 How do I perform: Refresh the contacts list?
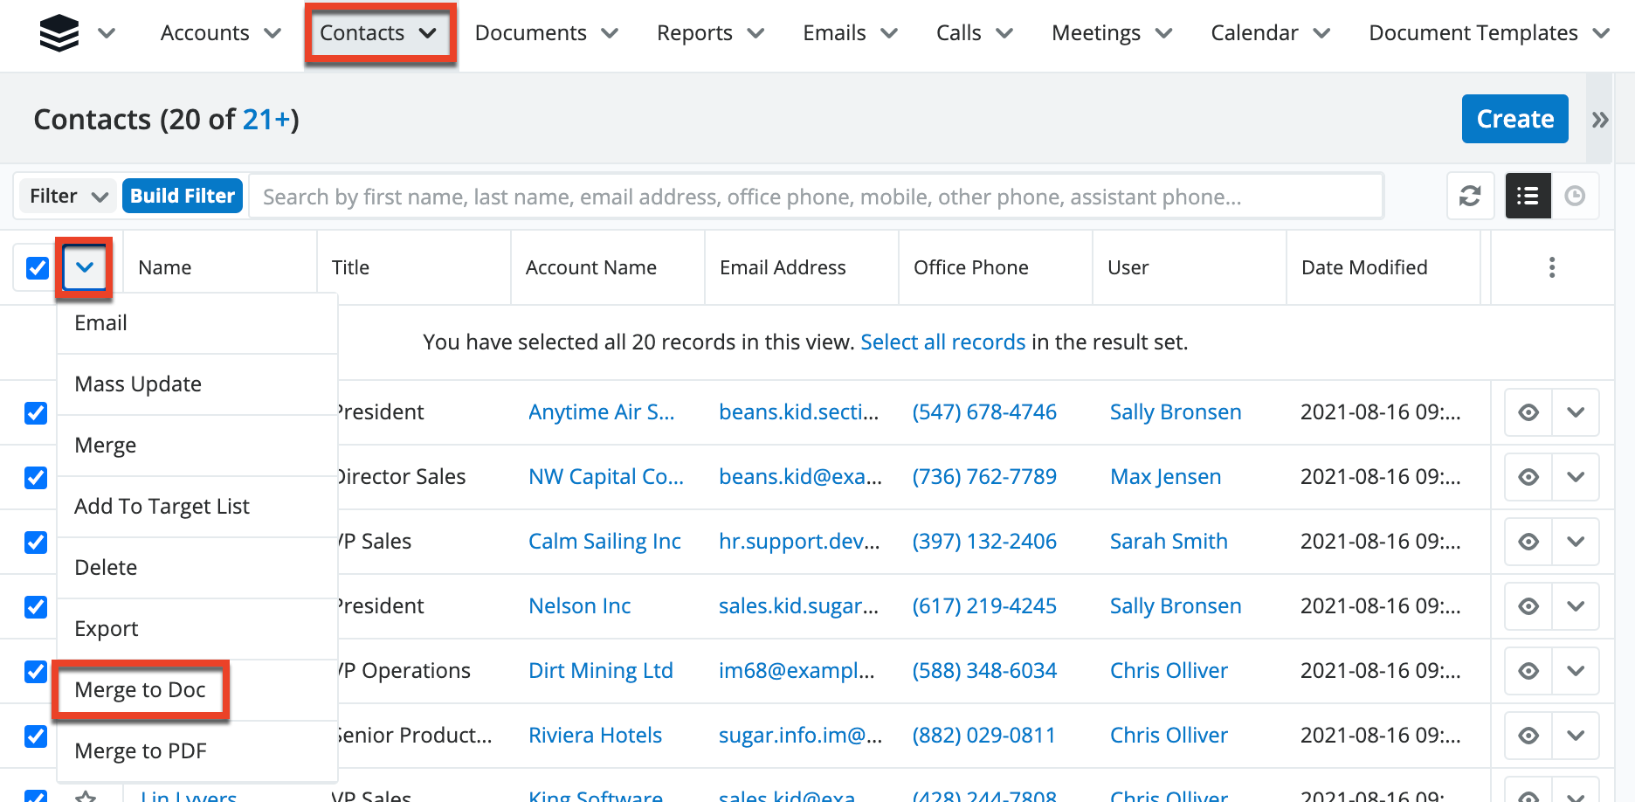point(1470,196)
